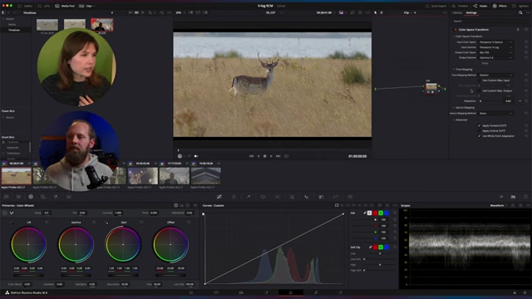This screenshot has width=532, height=299.
Task: Toggle Use White Point Adaptation checkbox
Action: point(480,136)
